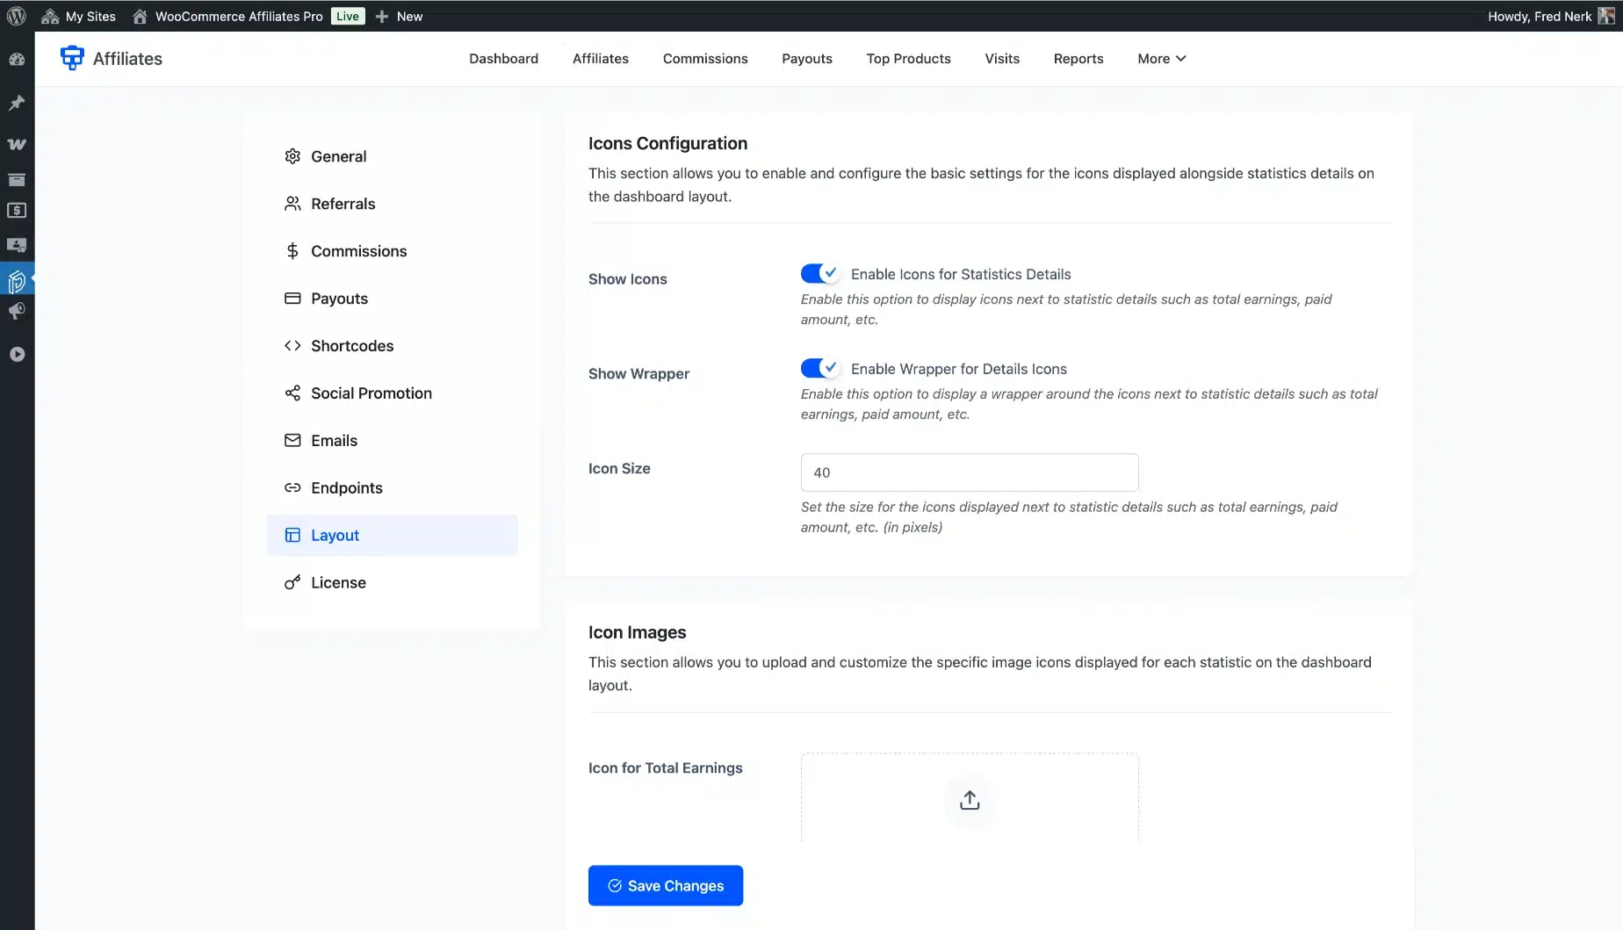
Task: Click Fred Nerk's user avatar
Action: click(1605, 16)
